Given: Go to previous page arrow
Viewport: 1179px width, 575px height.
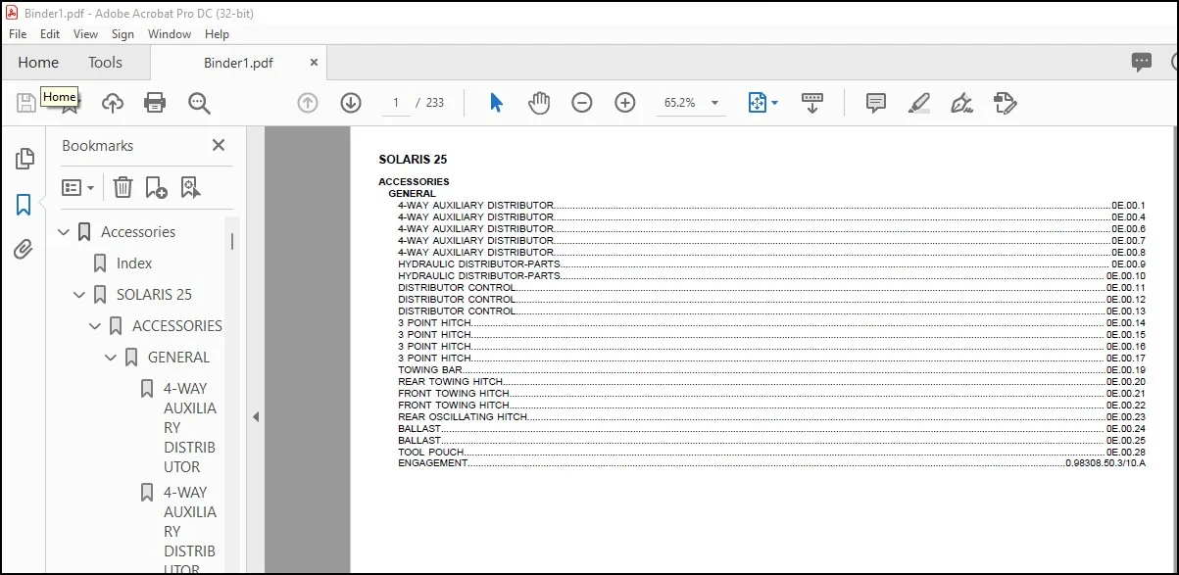Looking at the screenshot, I should coord(308,103).
